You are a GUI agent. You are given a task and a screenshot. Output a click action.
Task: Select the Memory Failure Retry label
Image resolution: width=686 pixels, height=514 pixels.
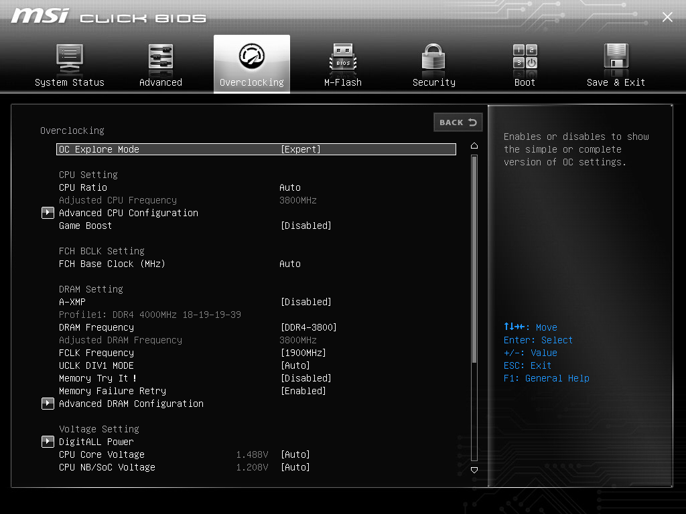pyautogui.click(x=113, y=391)
